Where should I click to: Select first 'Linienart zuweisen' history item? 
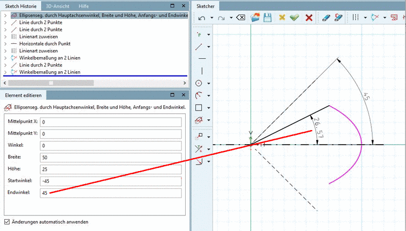tap(38, 37)
